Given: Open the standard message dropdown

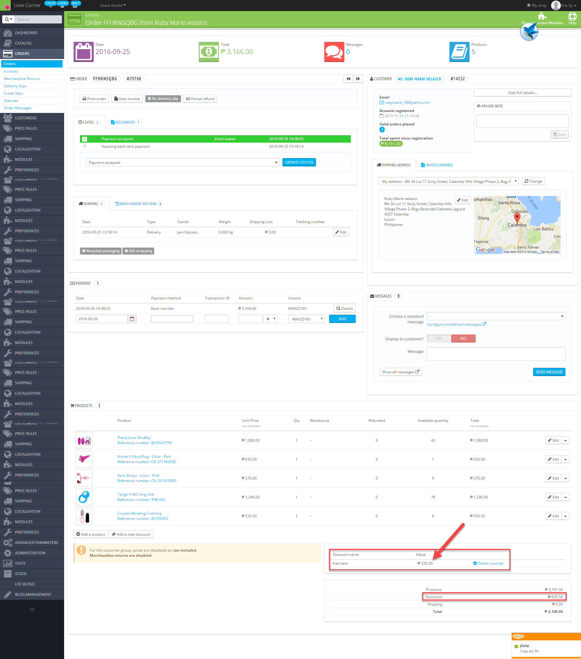Looking at the screenshot, I should click(x=496, y=316).
